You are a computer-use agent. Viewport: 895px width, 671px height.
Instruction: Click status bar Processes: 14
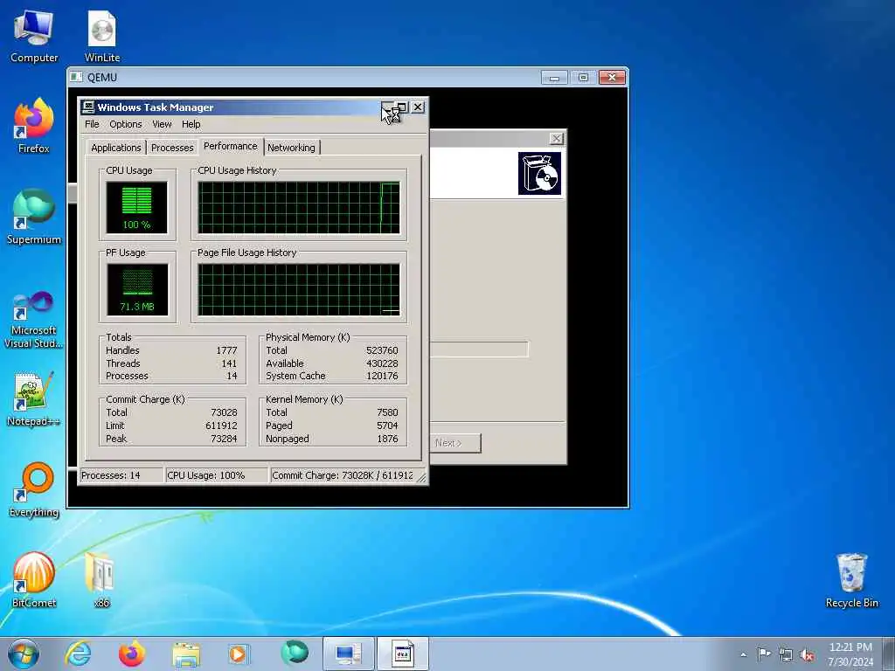click(x=121, y=475)
